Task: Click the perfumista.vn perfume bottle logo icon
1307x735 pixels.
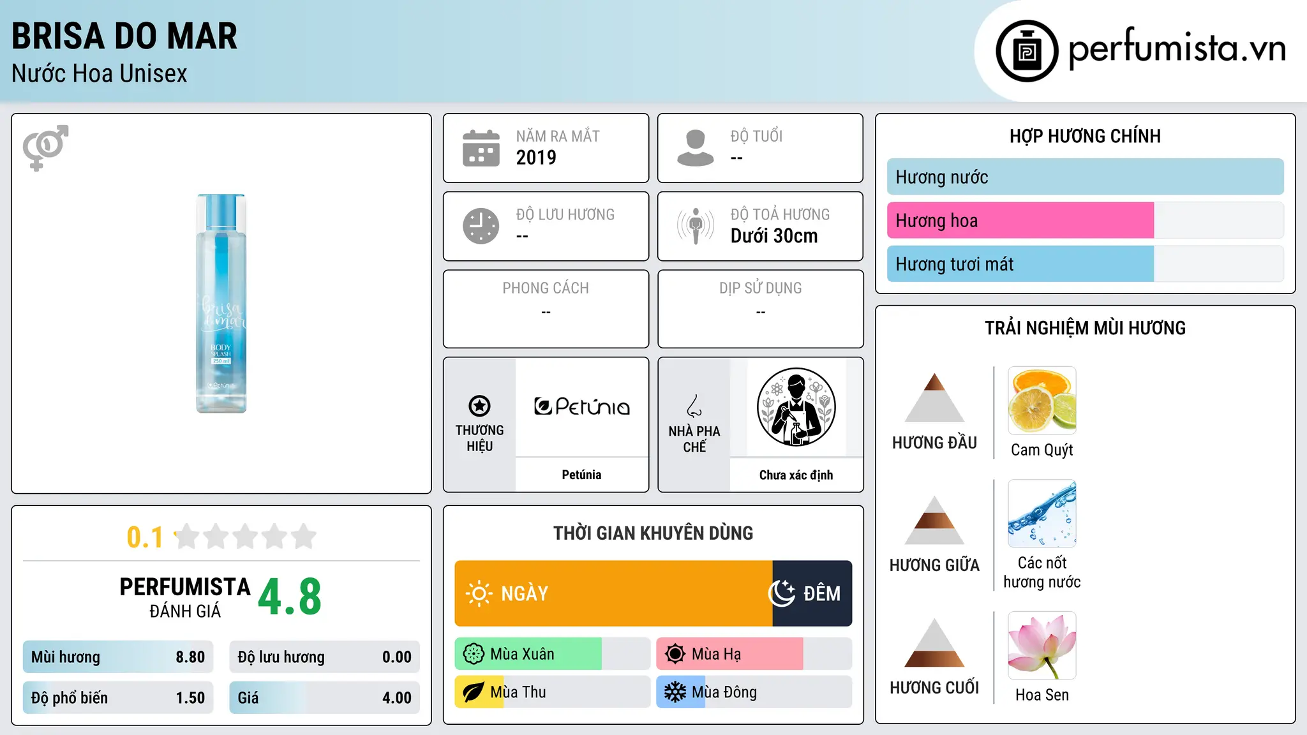Action: point(1027,51)
